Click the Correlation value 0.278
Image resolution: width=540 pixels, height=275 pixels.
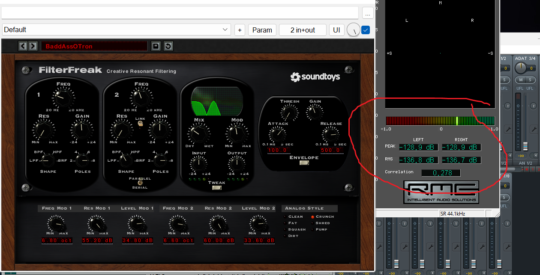pos(441,173)
